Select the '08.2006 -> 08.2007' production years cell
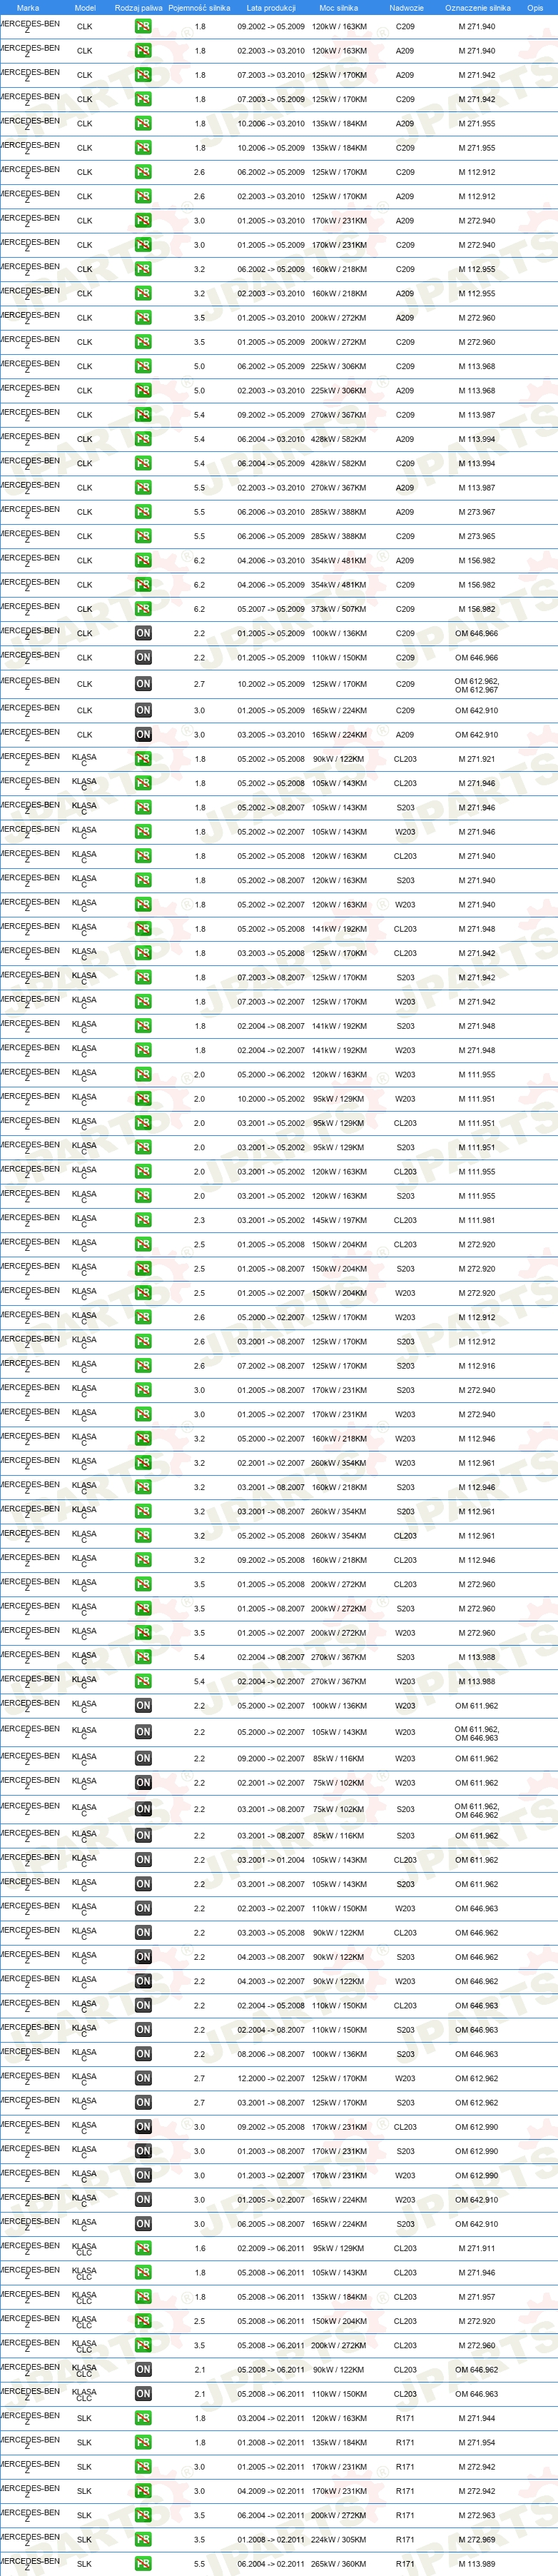 click(x=271, y=2054)
